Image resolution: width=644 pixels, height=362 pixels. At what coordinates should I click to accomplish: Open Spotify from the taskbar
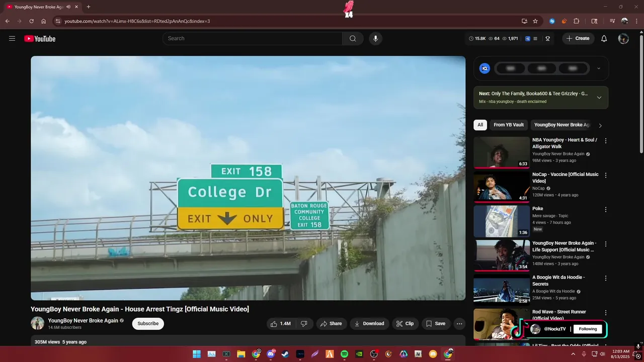344,354
